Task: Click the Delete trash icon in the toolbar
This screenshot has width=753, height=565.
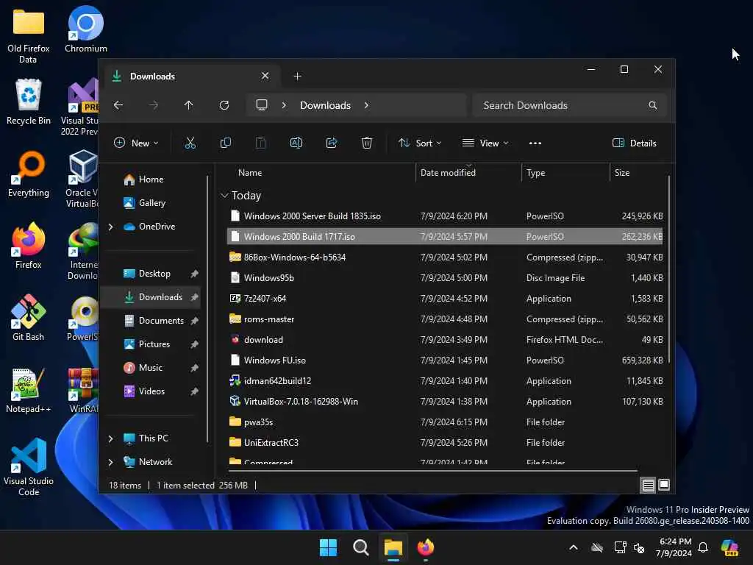Action: [x=367, y=143]
